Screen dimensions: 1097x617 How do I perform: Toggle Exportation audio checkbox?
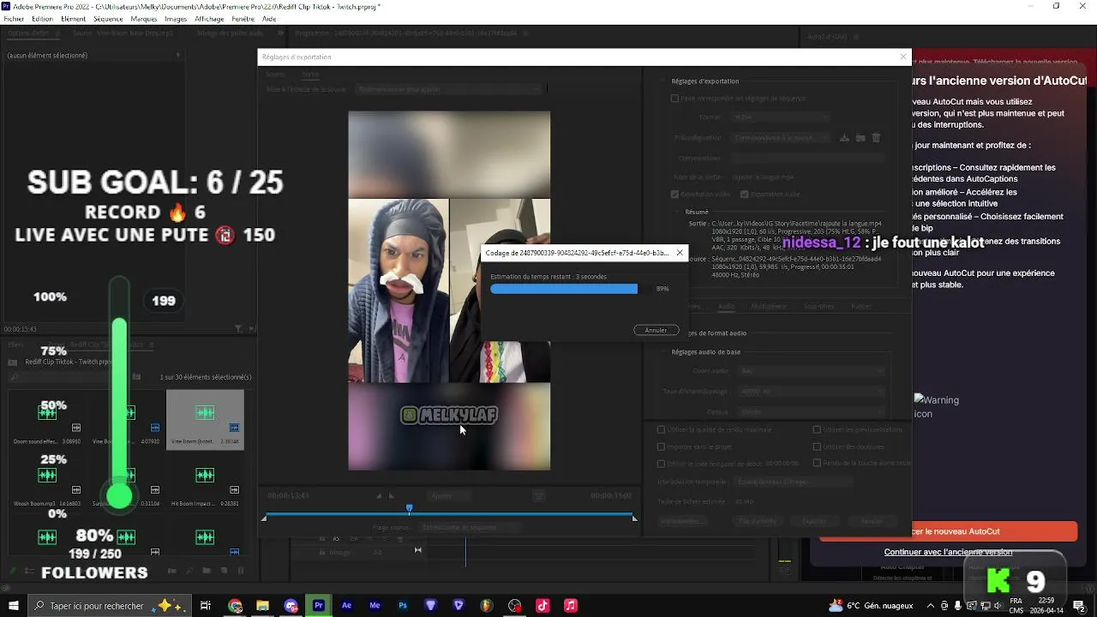click(x=744, y=195)
